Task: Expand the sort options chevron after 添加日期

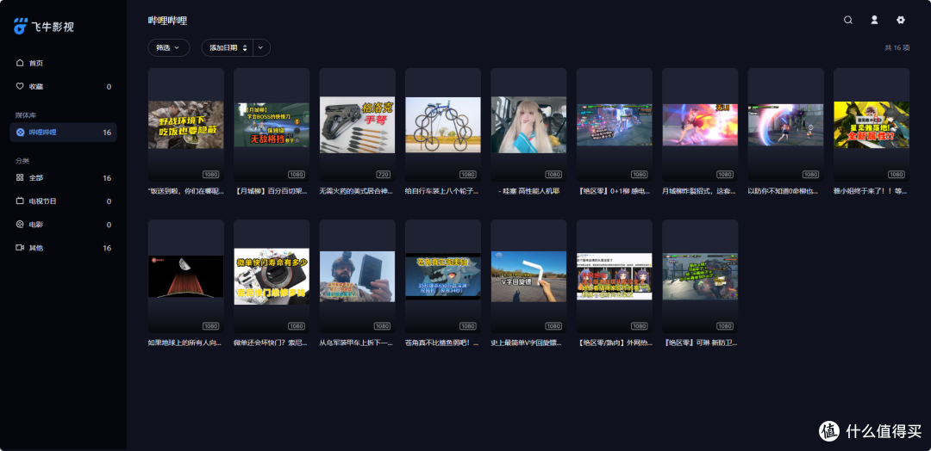Action: click(x=261, y=48)
